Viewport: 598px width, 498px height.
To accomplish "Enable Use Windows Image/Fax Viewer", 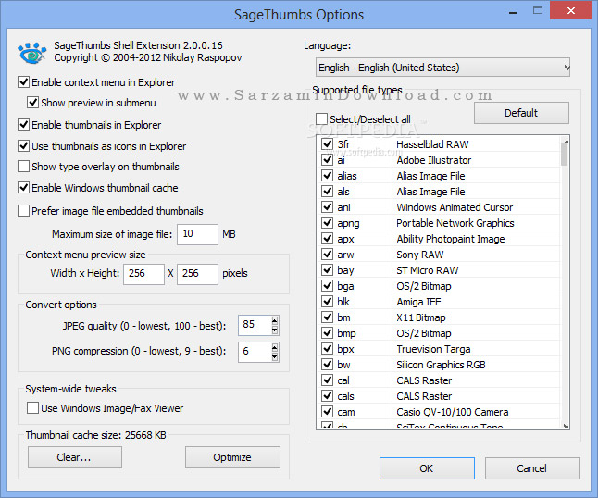I will point(32,407).
